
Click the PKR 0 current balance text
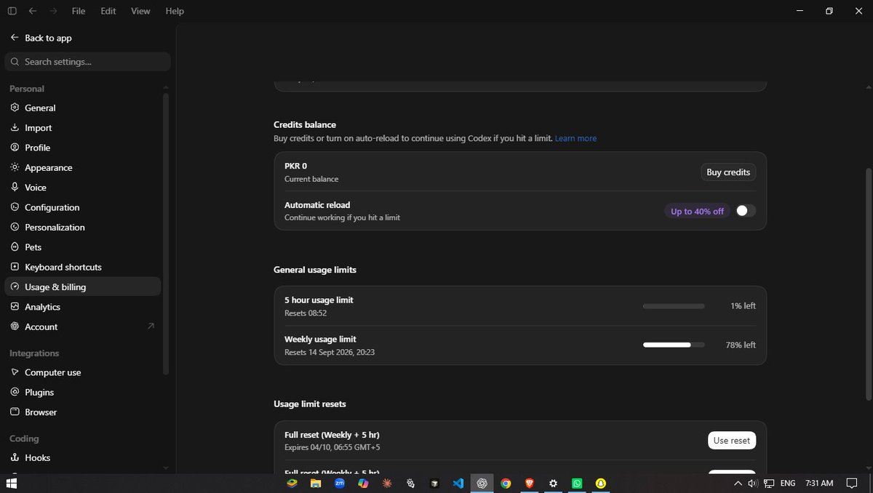[295, 166]
